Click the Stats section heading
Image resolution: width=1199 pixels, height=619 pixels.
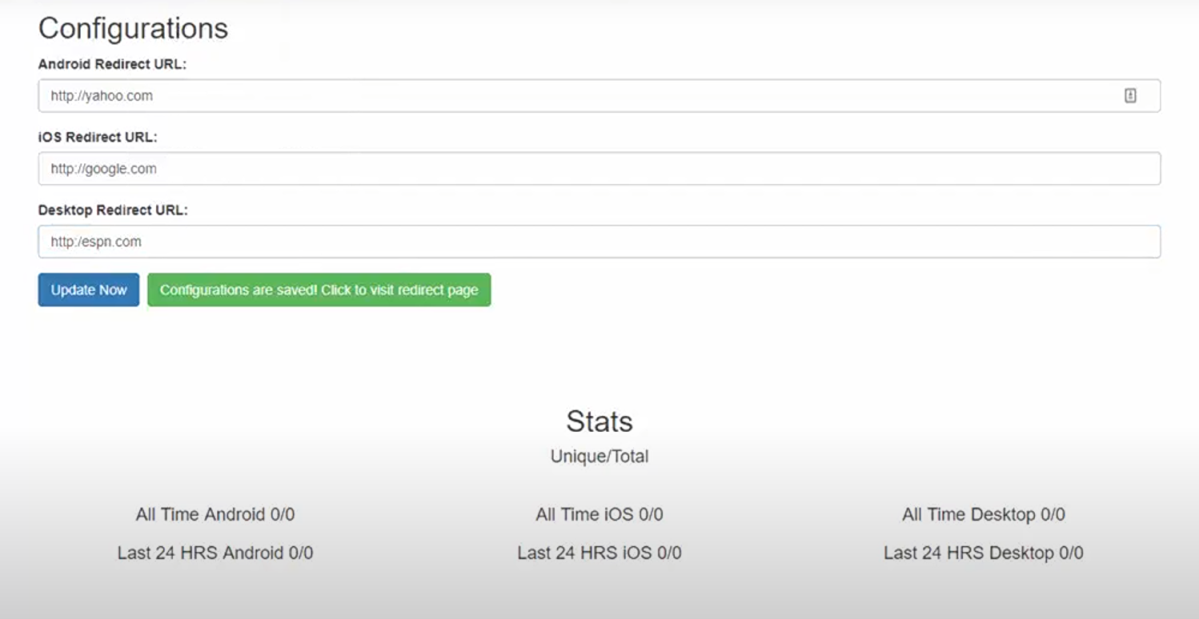pyautogui.click(x=599, y=421)
